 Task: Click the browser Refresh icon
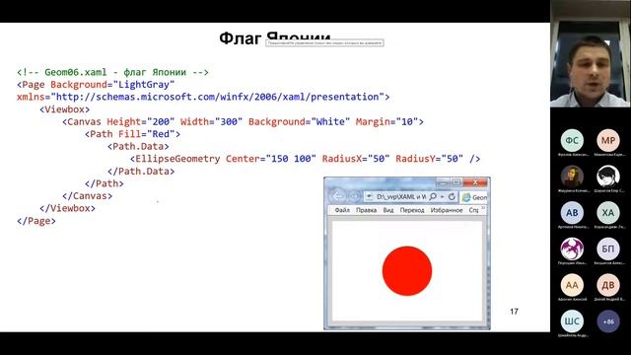(452, 197)
